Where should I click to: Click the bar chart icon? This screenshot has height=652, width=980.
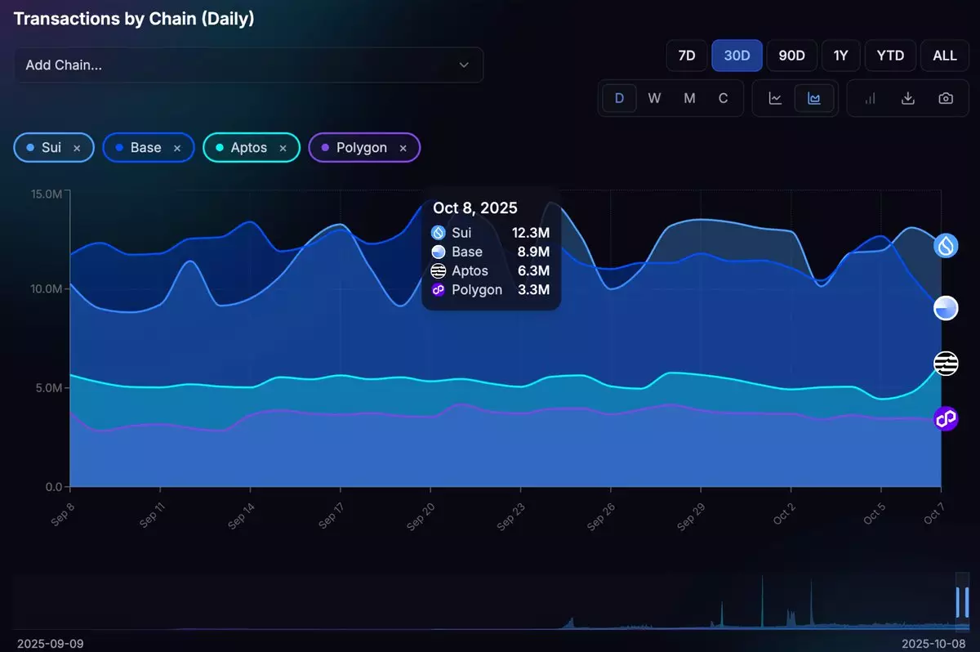(x=870, y=98)
